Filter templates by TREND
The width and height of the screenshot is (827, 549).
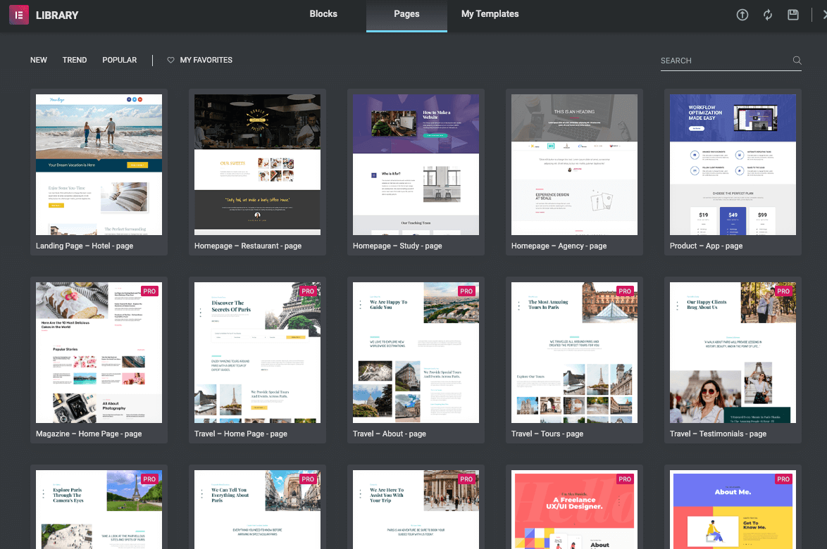[75, 61]
